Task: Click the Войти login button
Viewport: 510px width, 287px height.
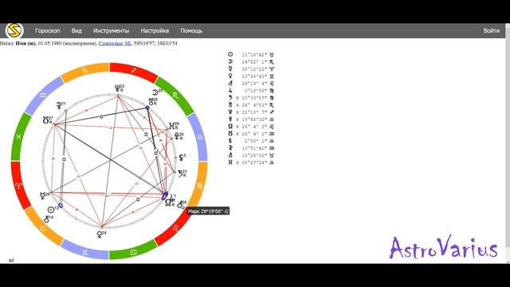Action: click(x=491, y=30)
